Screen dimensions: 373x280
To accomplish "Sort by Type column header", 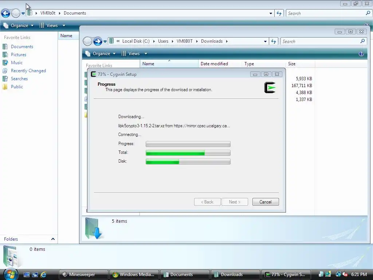I will [x=264, y=64].
